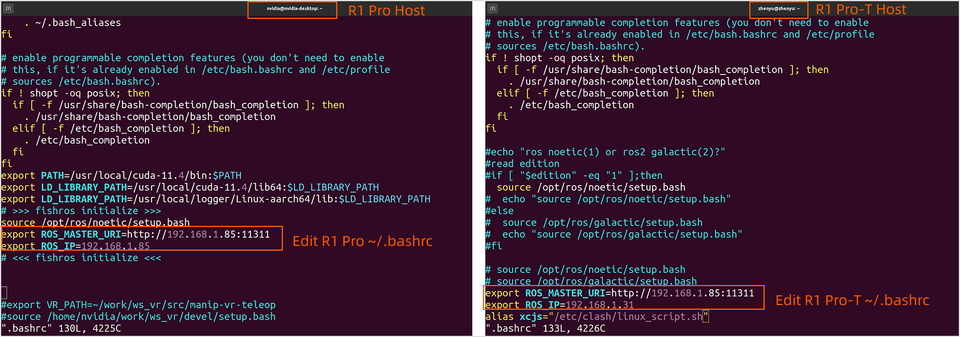This screenshot has height=337, width=960.
Task: Click the '# <<< fishros initialize <<<' comment
Action: [81, 258]
